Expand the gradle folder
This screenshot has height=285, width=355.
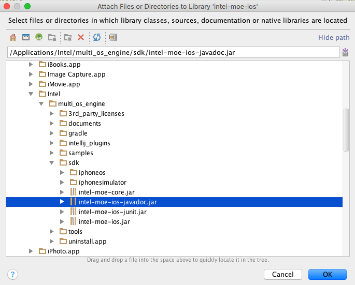pyautogui.click(x=52, y=133)
